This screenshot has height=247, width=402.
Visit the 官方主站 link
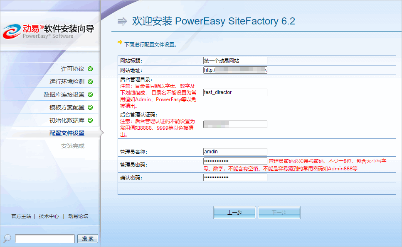coord(21,216)
